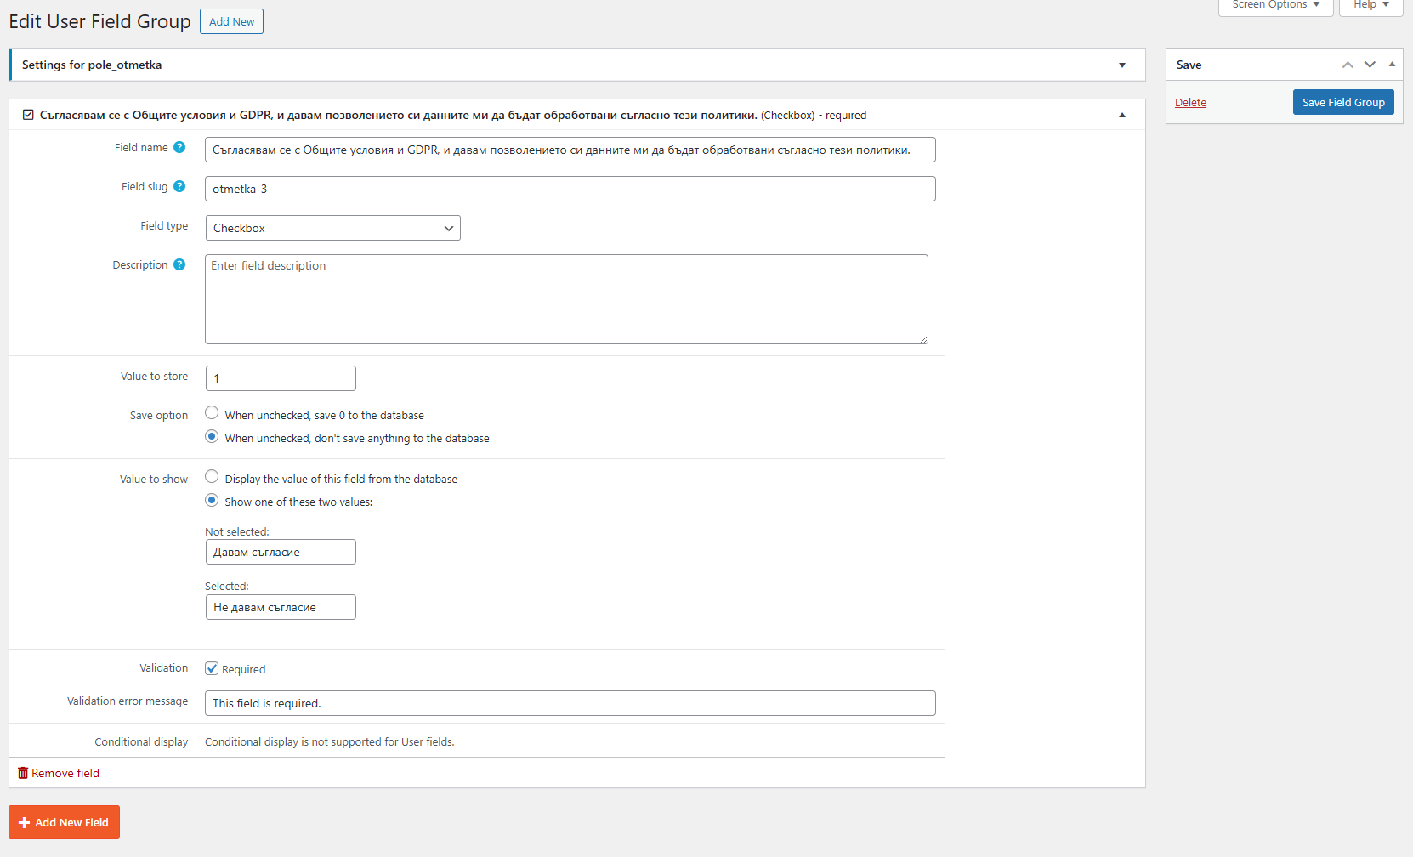
Task: Select "When unchecked, save 0" radio option
Action: (x=212, y=413)
